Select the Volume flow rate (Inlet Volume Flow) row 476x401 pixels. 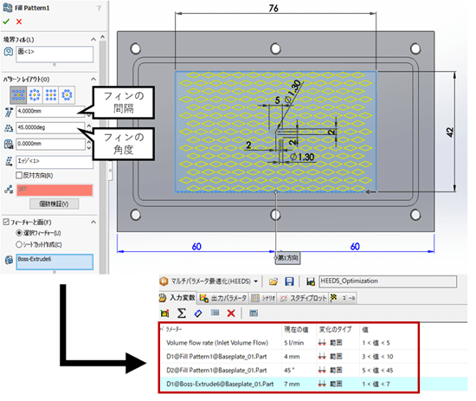(x=288, y=343)
